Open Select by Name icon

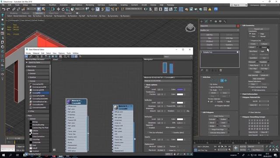click(43, 9)
